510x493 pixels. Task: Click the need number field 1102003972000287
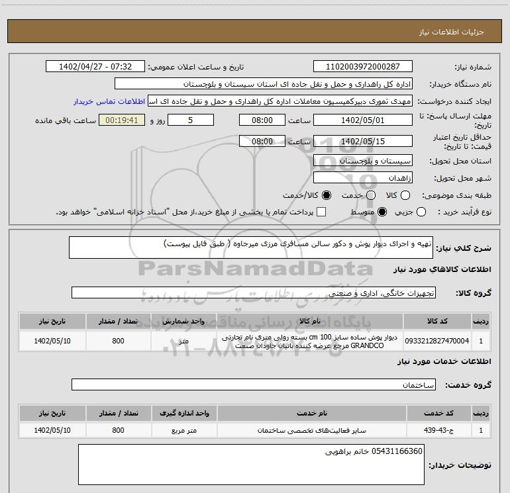(x=363, y=67)
